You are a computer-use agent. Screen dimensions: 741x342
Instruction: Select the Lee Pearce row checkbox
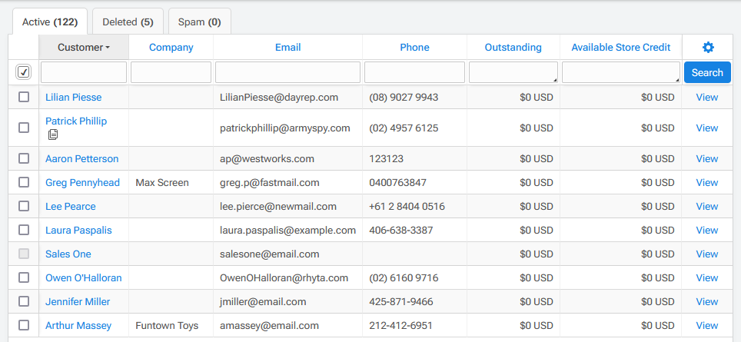(x=24, y=206)
